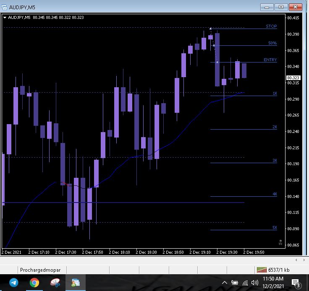Select the 5X target label
Image resolution: width=309 pixels, height=291 pixels.
275,227
